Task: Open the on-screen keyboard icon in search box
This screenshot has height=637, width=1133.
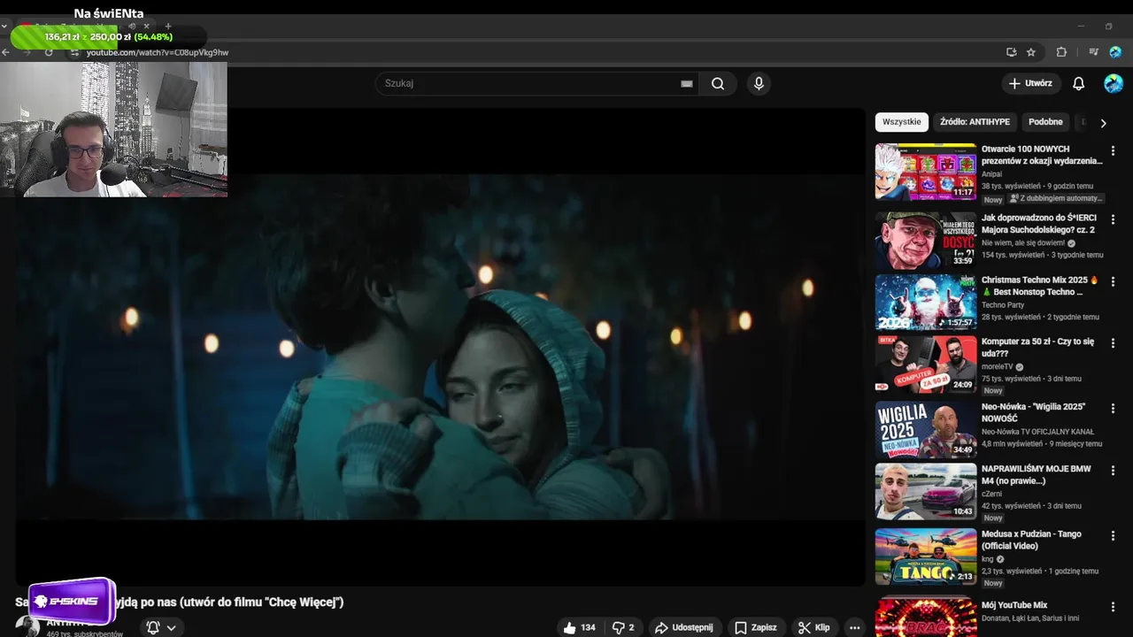Action: pos(686,83)
